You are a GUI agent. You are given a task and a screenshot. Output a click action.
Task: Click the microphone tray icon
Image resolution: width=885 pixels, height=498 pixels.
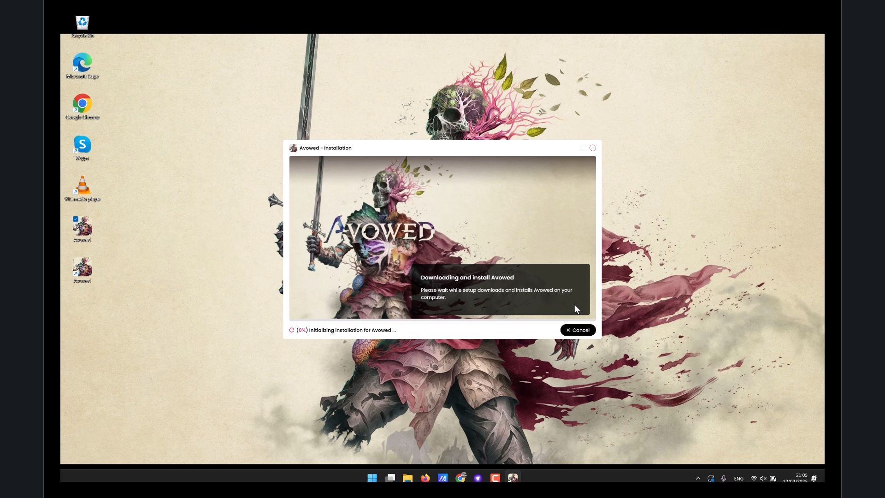pos(724,479)
